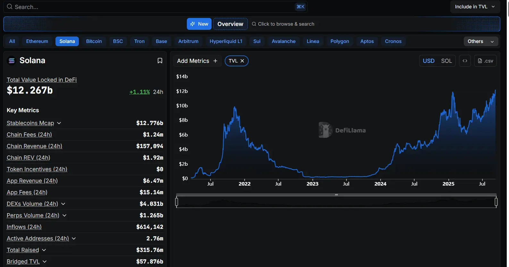This screenshot has width=509, height=267.
Task: Bookmark the Solana chain
Action: pos(160,61)
